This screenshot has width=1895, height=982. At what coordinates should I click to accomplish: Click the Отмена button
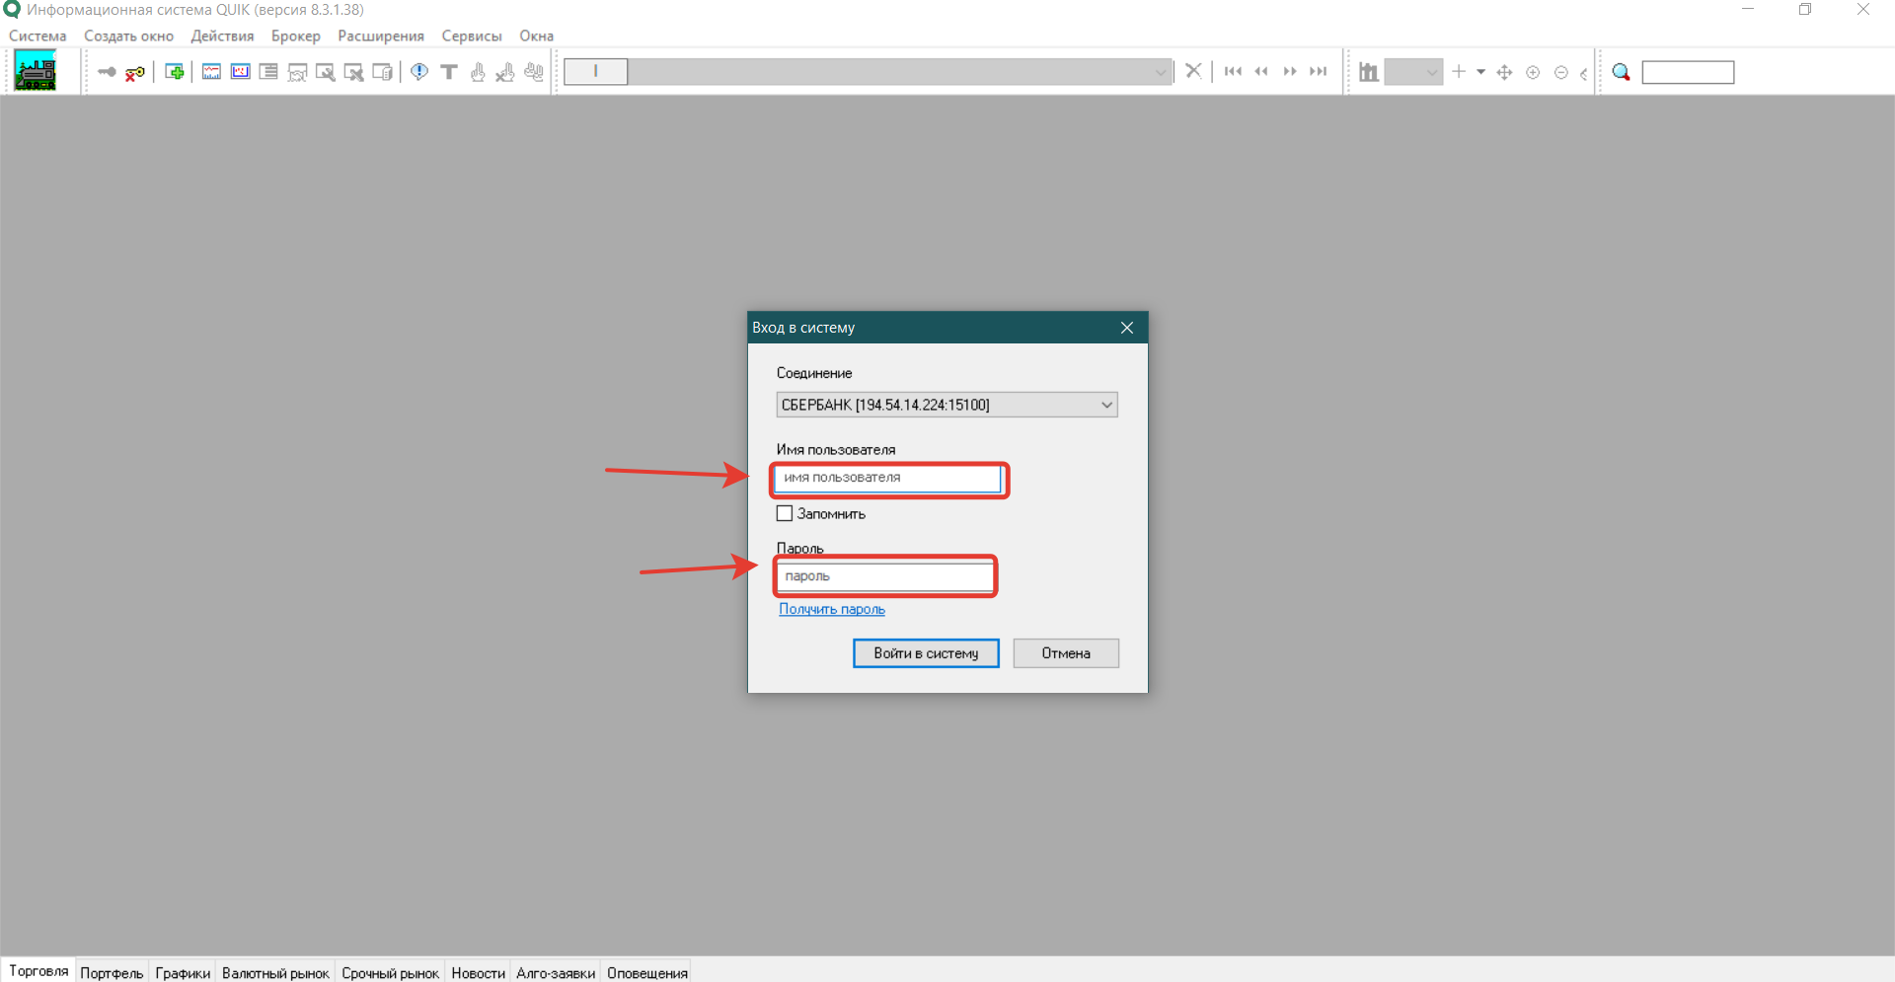coord(1066,653)
